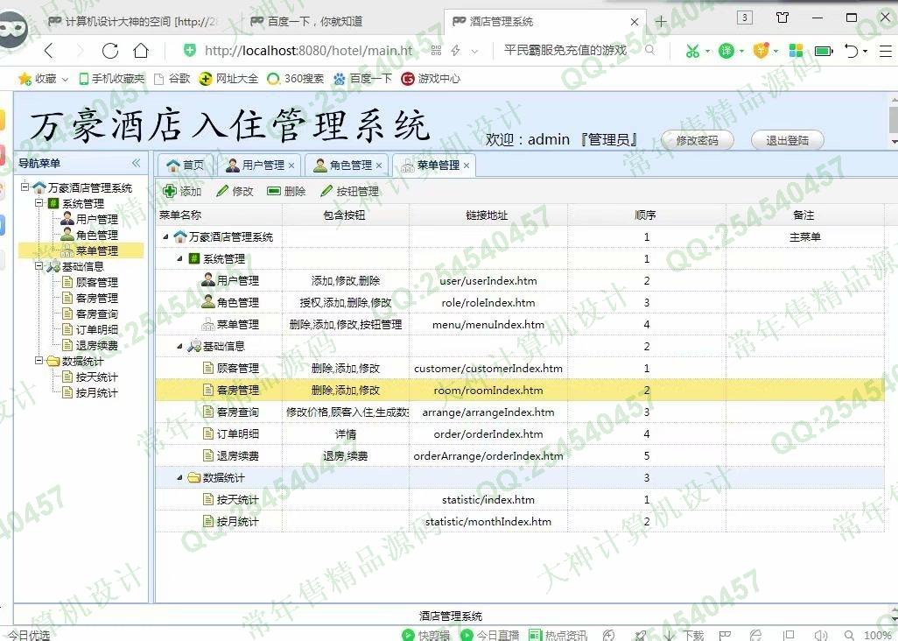The height and width of the screenshot is (641, 898).
Task: Click the statistic/monthIndex.htm cell
Action: pyautogui.click(x=488, y=522)
